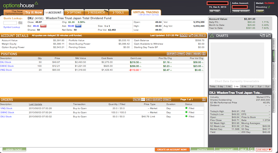
Task: Click the Quote Lookup input field
Action: [x=10, y=22]
